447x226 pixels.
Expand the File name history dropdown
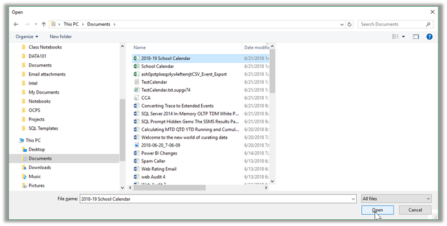click(x=352, y=198)
